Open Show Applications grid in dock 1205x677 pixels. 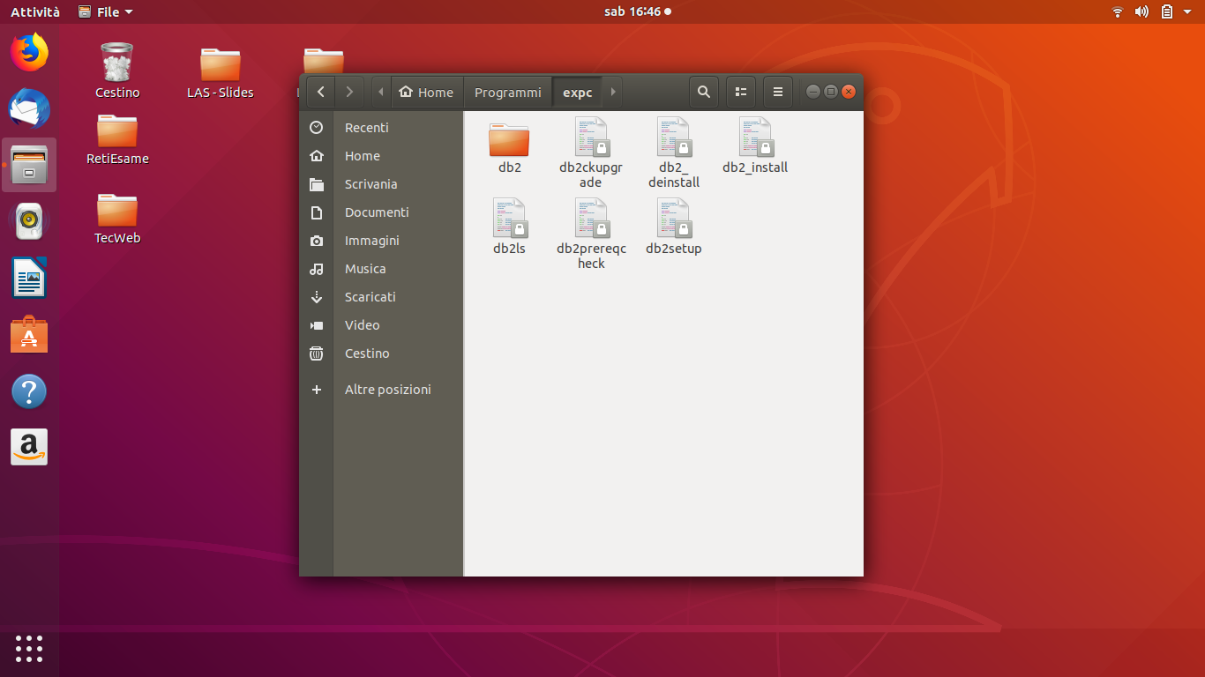29,648
